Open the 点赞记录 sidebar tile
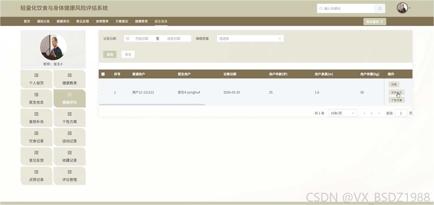Viewport: 434px width, 205px height. tap(36, 176)
